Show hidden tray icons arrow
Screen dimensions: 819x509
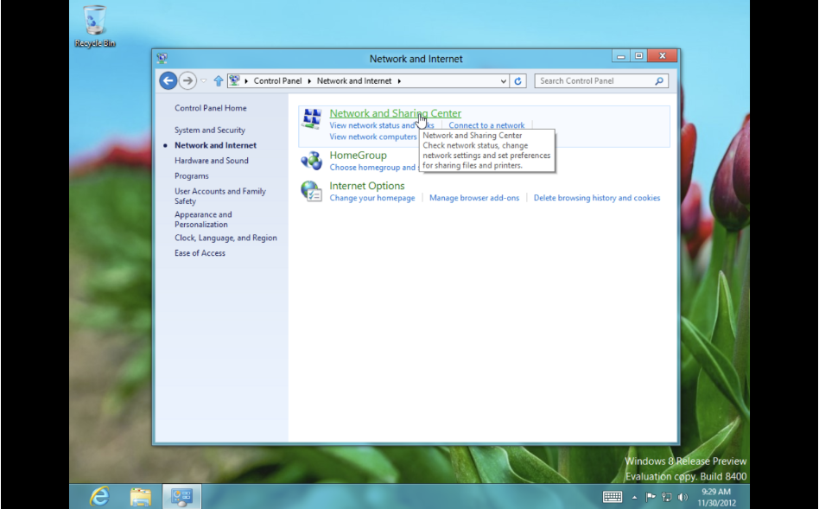click(x=634, y=497)
